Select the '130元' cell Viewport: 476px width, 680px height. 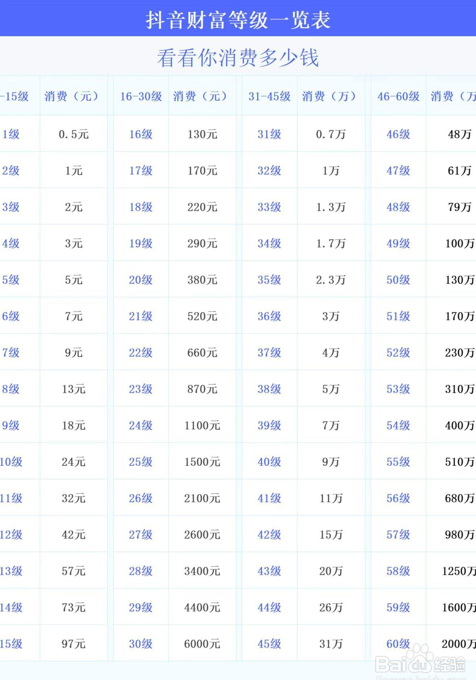click(202, 134)
